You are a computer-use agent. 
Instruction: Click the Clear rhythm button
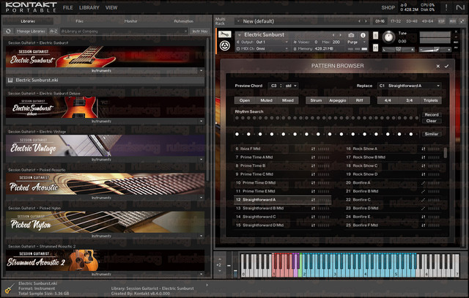(x=432, y=121)
